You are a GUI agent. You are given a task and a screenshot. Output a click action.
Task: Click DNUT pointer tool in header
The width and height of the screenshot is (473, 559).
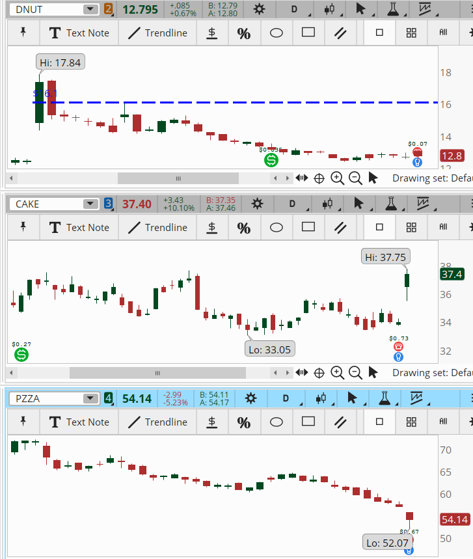point(360,9)
